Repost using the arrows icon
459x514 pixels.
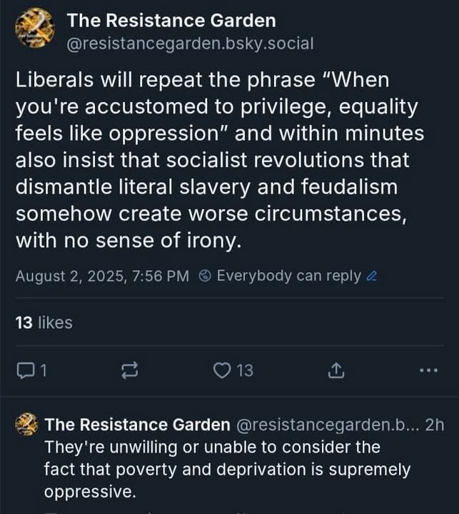[x=130, y=371]
